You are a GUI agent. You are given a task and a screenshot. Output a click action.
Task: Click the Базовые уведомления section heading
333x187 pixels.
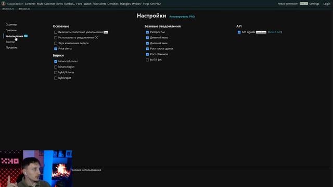point(162,26)
